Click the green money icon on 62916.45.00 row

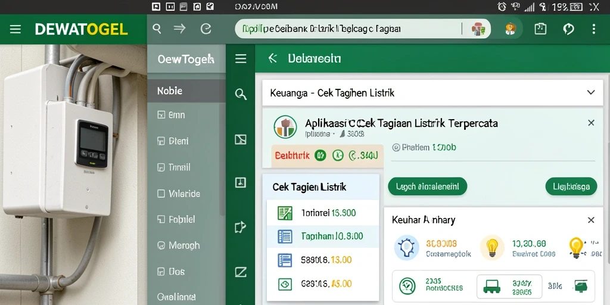[x=285, y=284]
